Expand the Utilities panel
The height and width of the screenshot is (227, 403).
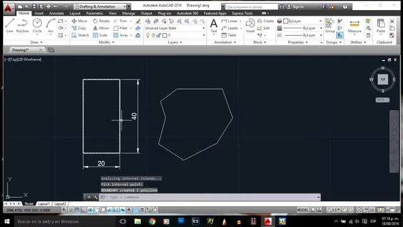click(x=358, y=42)
